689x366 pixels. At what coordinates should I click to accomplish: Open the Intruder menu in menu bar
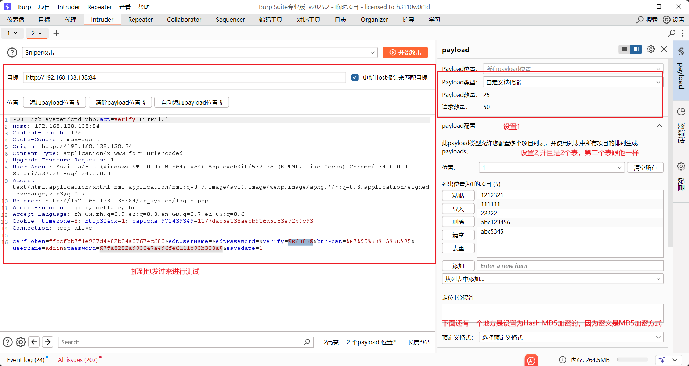click(x=69, y=7)
